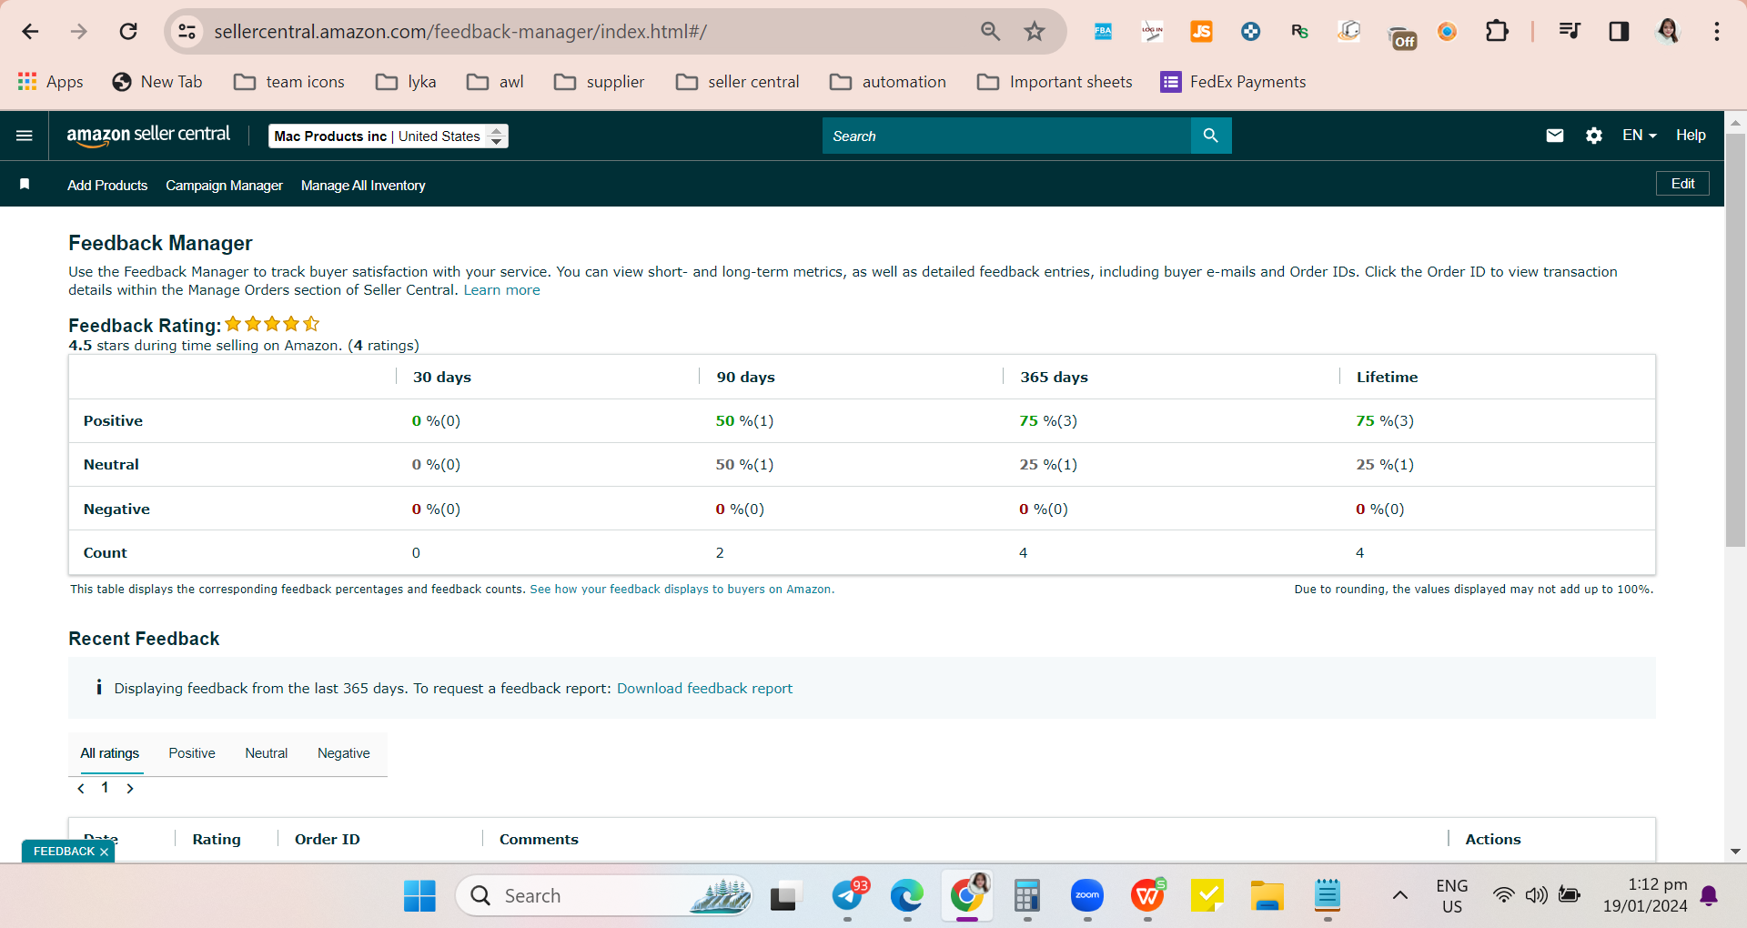Open clock showing 1:12 pm
This screenshot has height=928, width=1747.
1645,895
